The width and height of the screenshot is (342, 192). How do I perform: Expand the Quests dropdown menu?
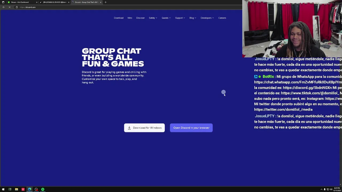click(166, 18)
